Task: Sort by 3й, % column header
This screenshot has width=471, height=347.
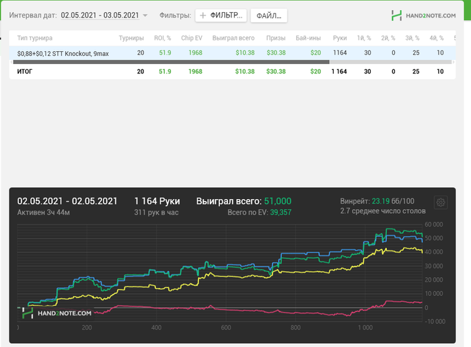Action: [412, 38]
